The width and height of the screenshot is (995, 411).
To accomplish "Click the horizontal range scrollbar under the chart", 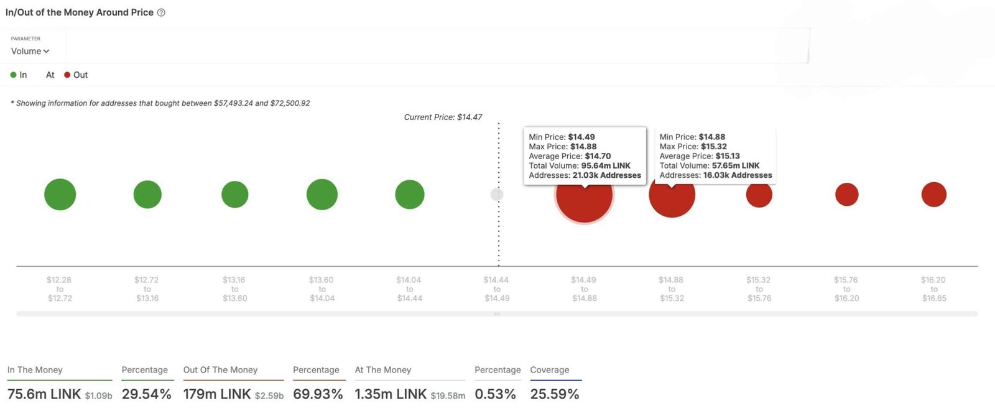I will coord(497,314).
